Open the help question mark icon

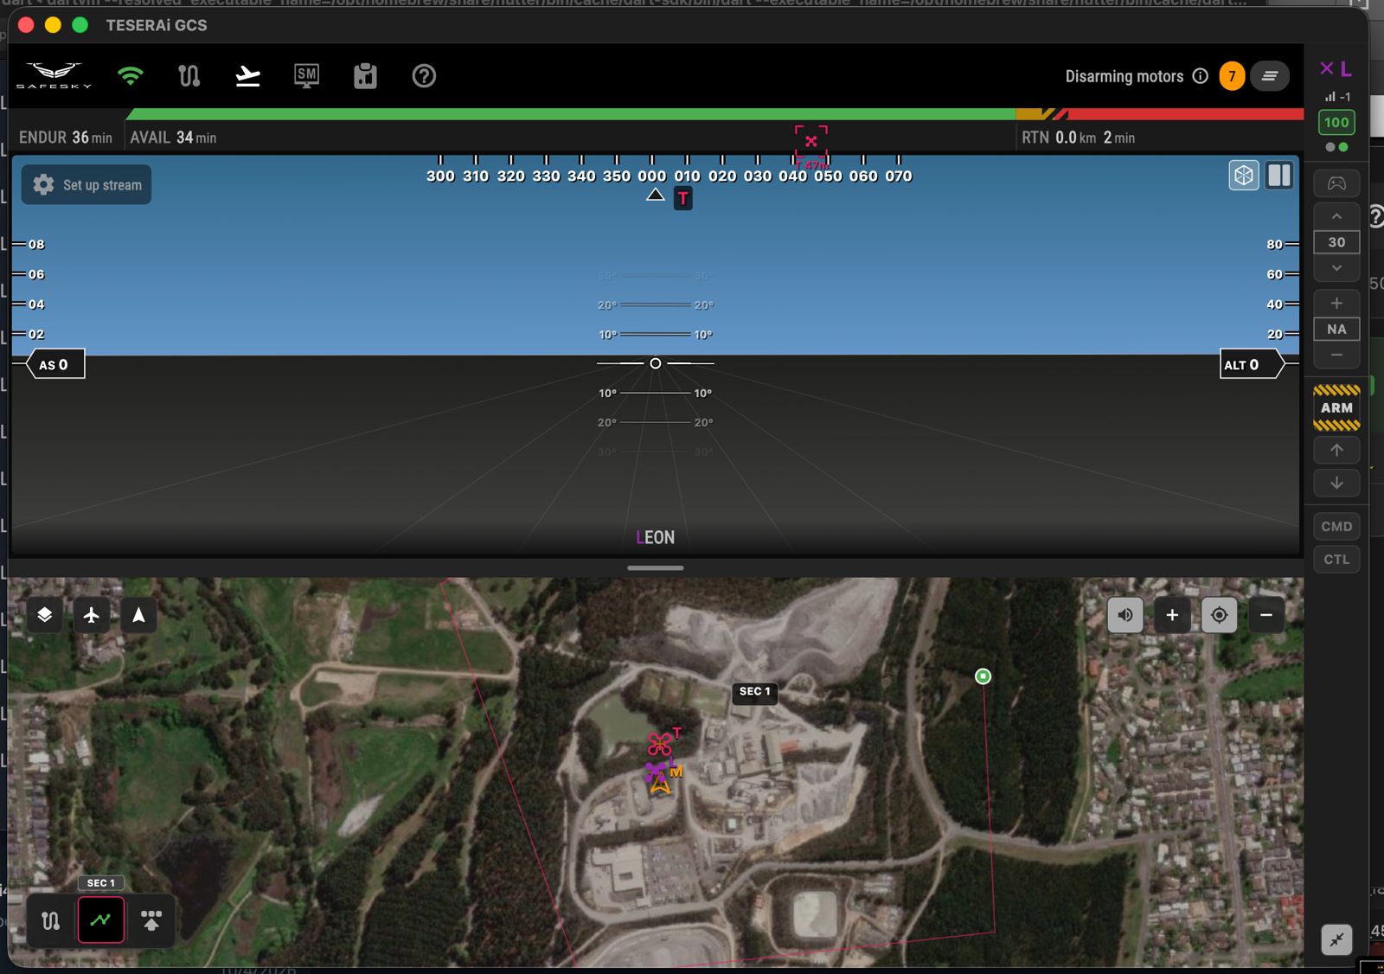point(424,76)
